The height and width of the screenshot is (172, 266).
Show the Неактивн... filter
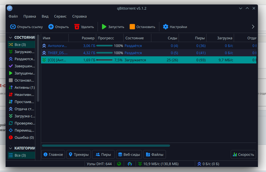(22, 95)
